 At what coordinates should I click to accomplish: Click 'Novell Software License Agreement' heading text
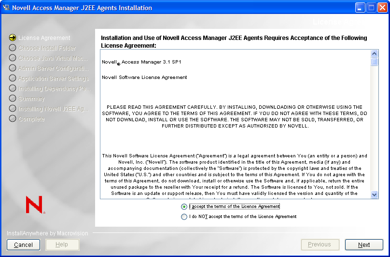point(144,77)
